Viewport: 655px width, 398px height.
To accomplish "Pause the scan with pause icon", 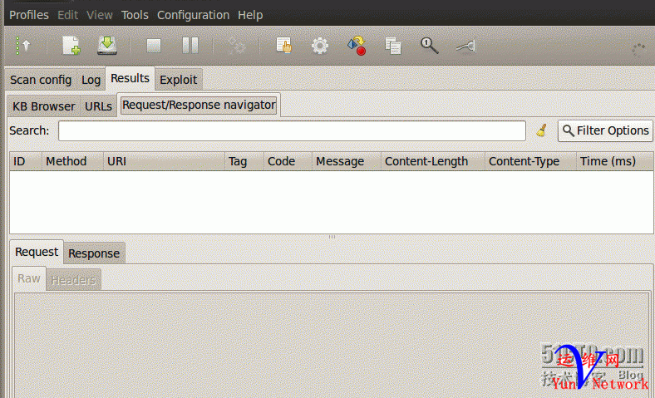I will click(190, 46).
